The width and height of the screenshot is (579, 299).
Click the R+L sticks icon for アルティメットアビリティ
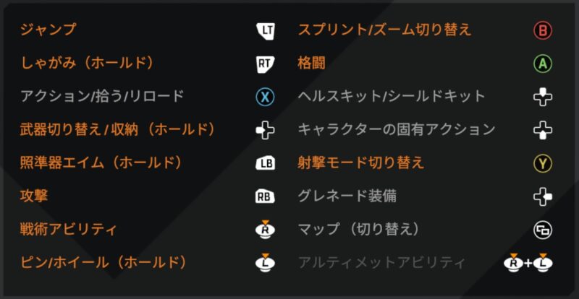click(528, 262)
